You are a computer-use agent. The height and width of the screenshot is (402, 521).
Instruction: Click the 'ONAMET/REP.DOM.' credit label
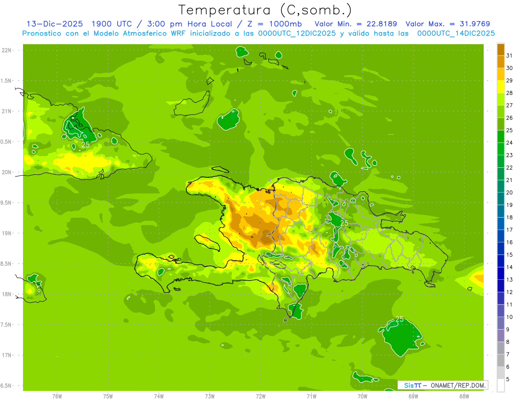click(x=458, y=385)
